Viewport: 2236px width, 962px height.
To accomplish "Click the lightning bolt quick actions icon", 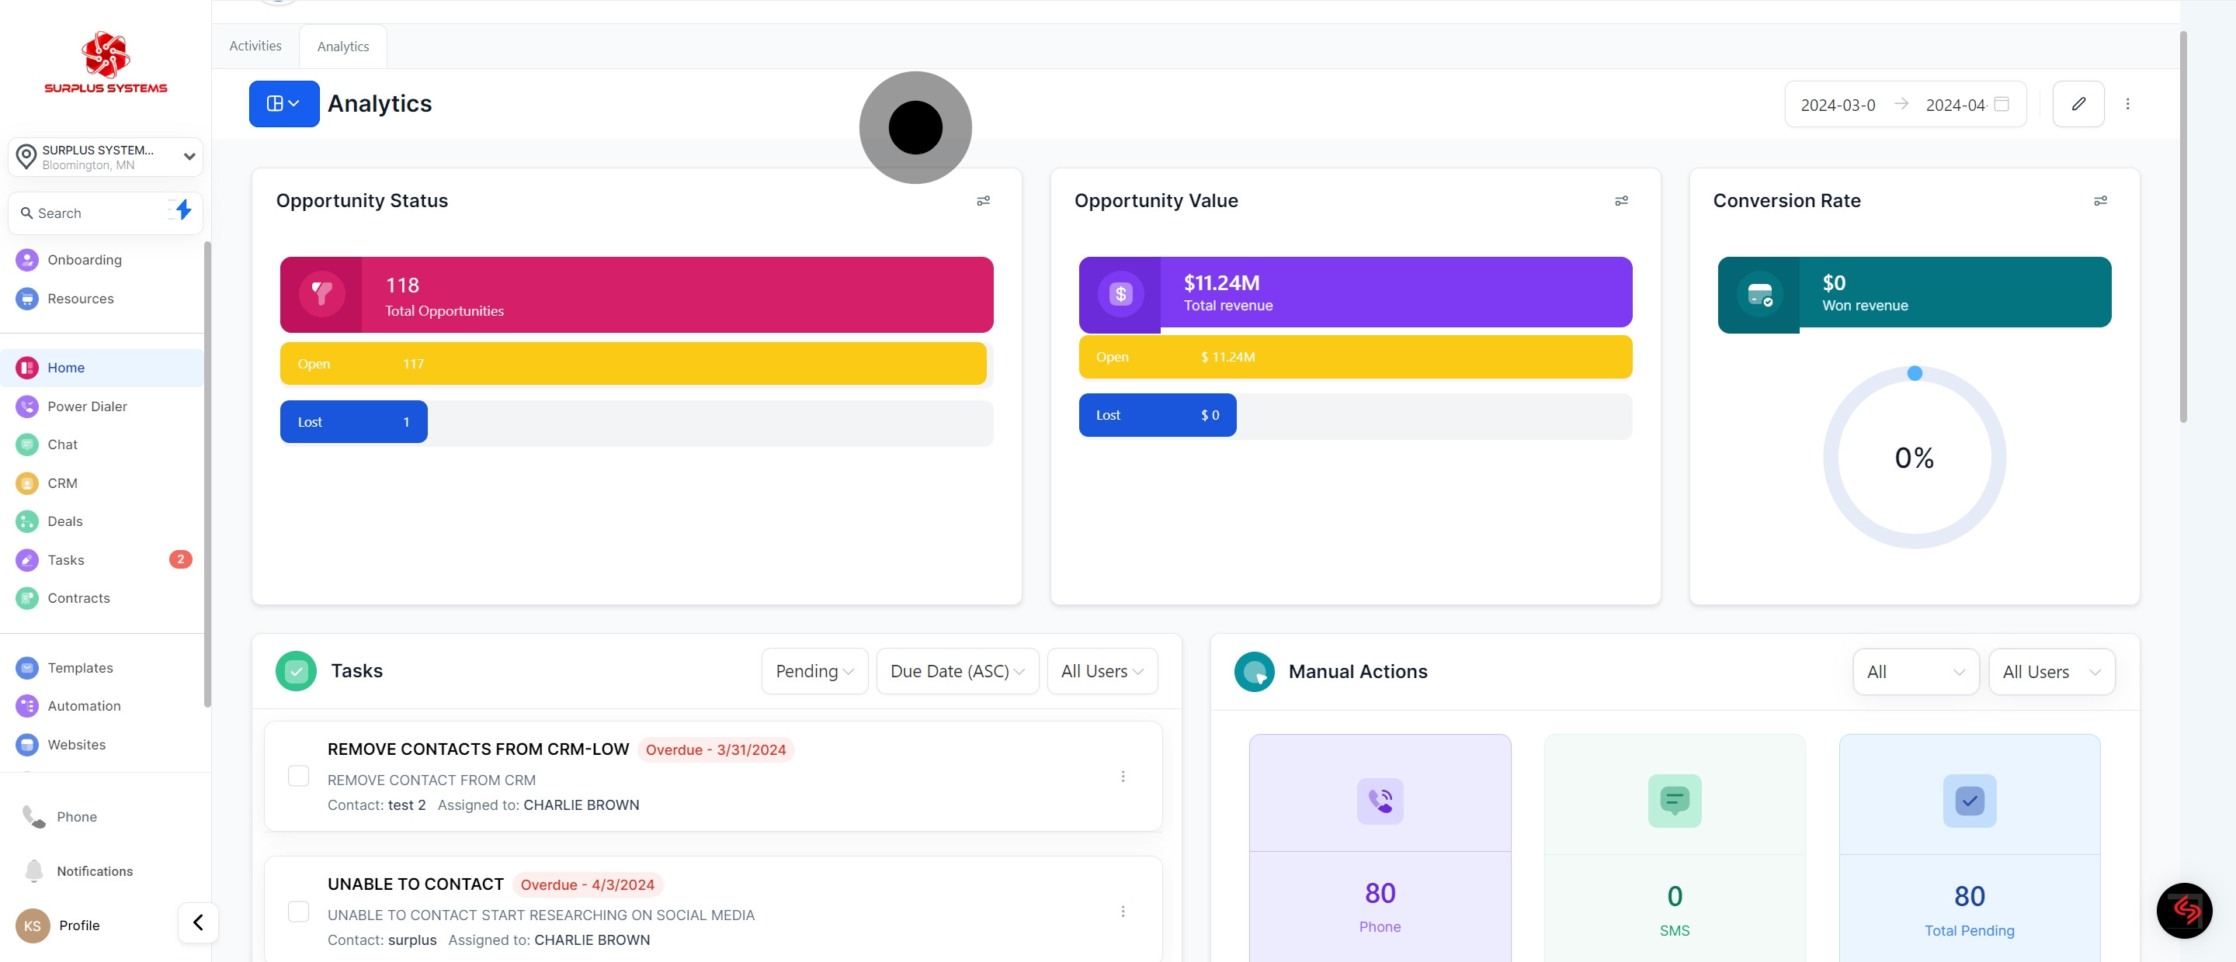I will click(183, 210).
